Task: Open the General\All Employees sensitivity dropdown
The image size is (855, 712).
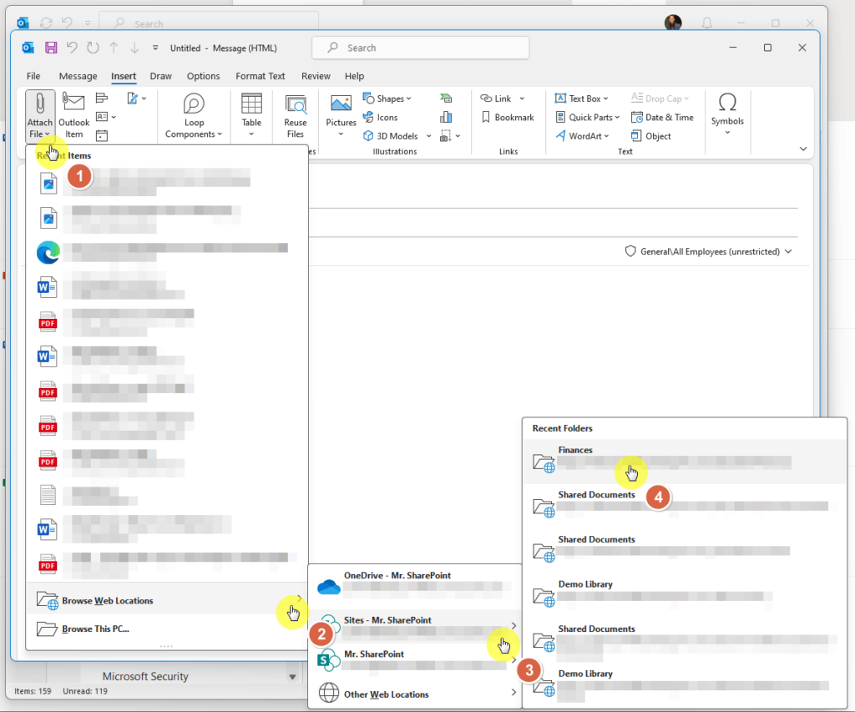Action: coord(708,251)
